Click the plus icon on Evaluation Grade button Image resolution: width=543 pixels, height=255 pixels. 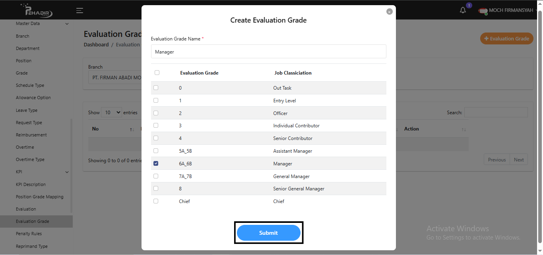pos(486,38)
